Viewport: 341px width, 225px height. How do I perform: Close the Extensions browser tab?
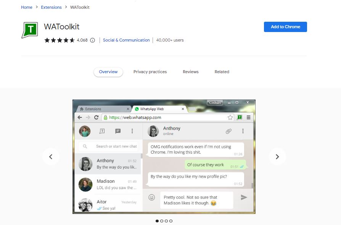coord(128,109)
